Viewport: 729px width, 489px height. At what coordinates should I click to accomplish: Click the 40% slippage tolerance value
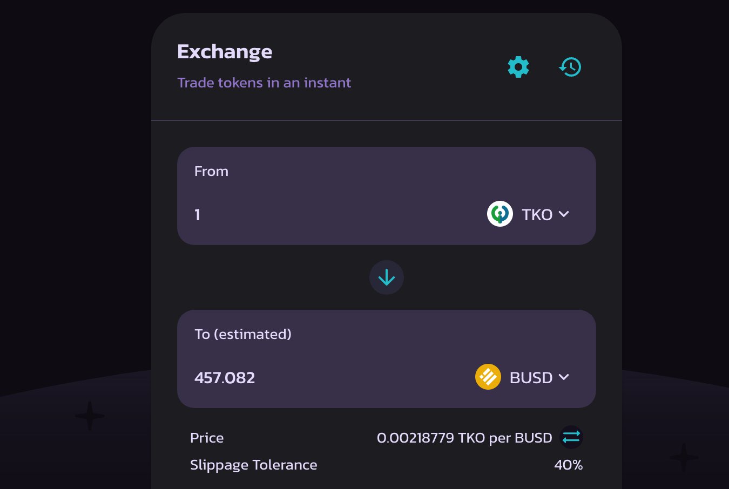pos(569,465)
